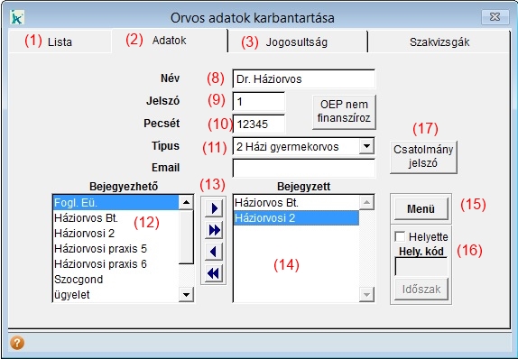The height and width of the screenshot is (359, 518).
Task: Click into the Email input field
Action: click(303, 168)
